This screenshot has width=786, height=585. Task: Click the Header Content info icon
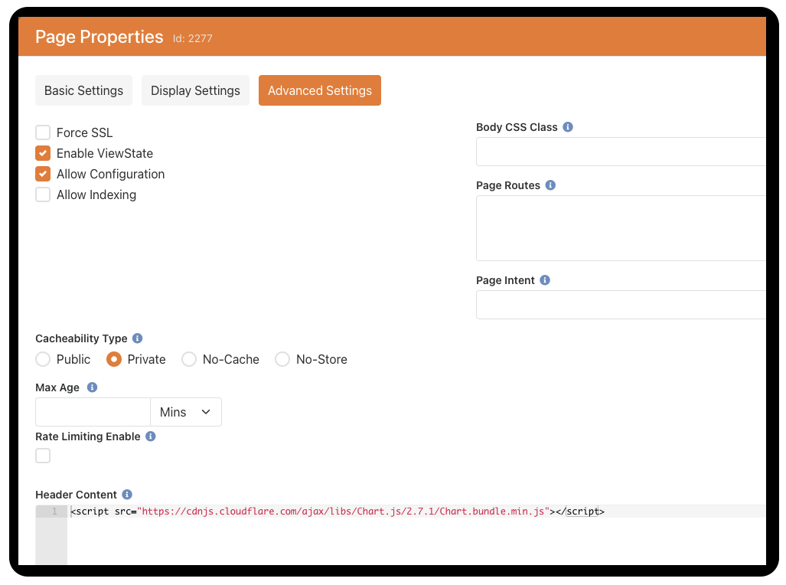pyautogui.click(x=127, y=495)
